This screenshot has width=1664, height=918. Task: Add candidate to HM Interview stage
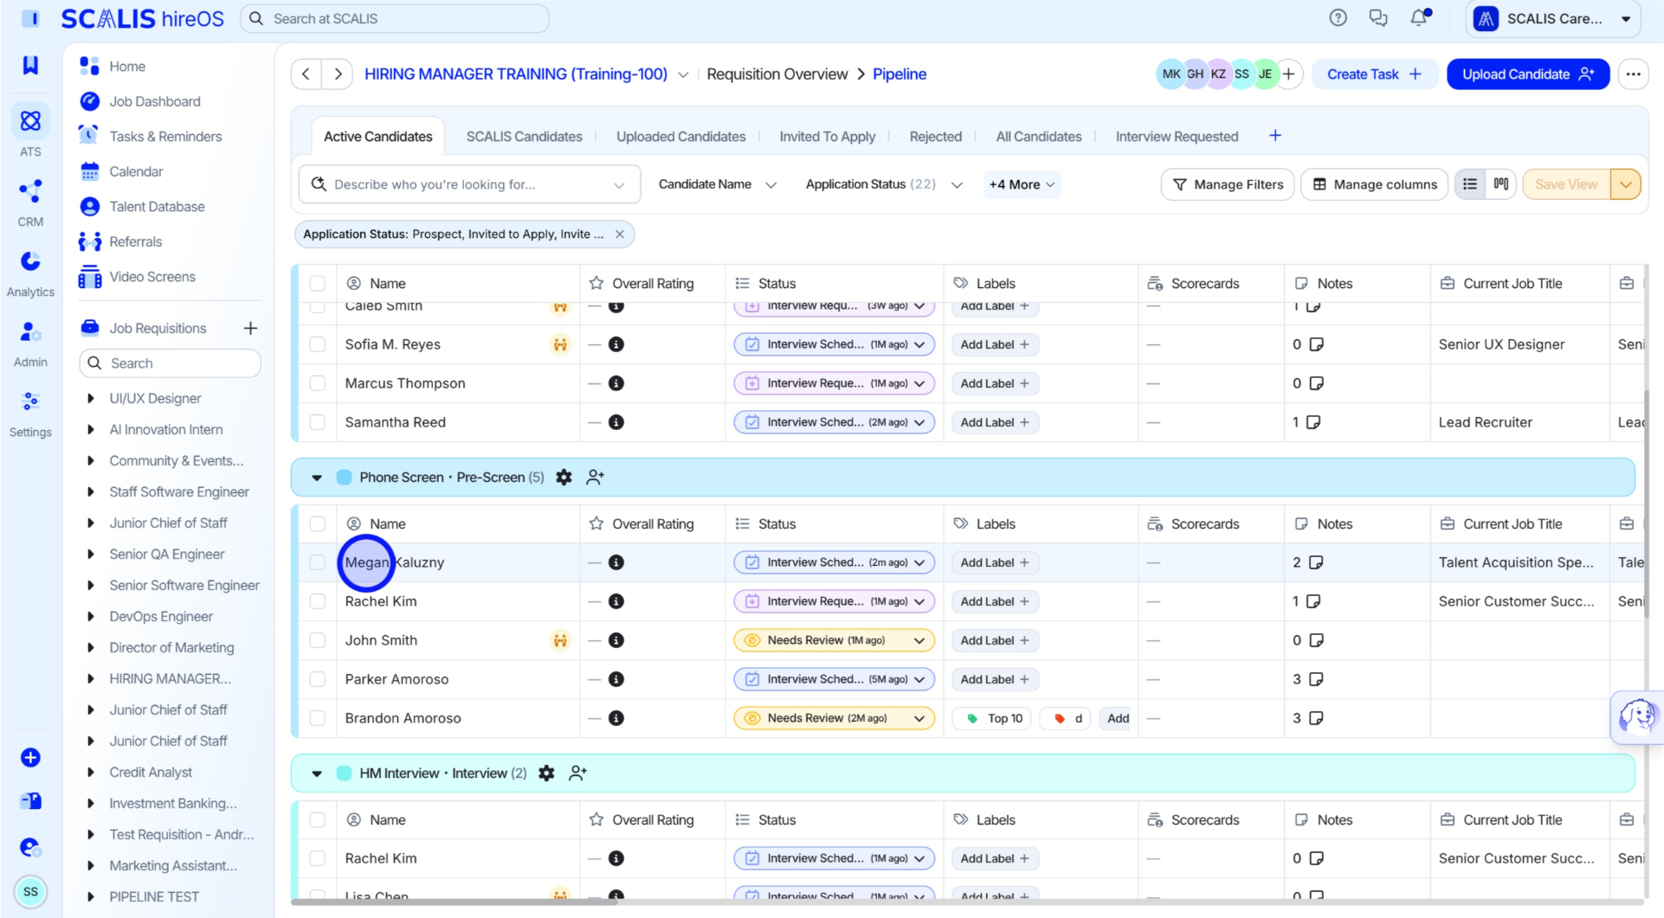click(577, 774)
